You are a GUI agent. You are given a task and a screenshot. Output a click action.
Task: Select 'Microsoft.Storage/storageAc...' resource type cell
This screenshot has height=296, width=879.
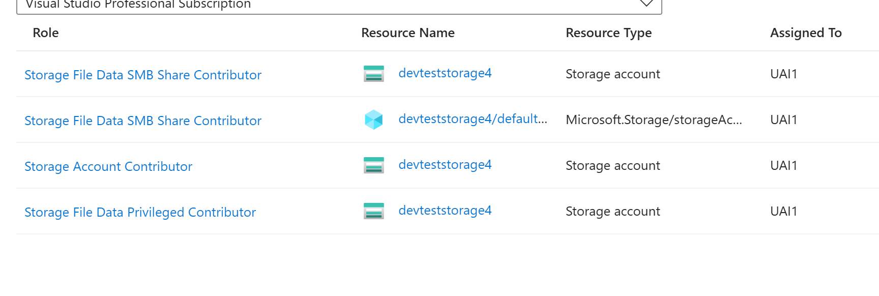654,120
